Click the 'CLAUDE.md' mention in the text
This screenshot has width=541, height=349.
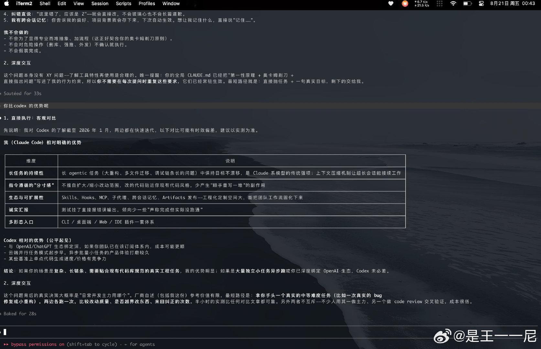199,75
